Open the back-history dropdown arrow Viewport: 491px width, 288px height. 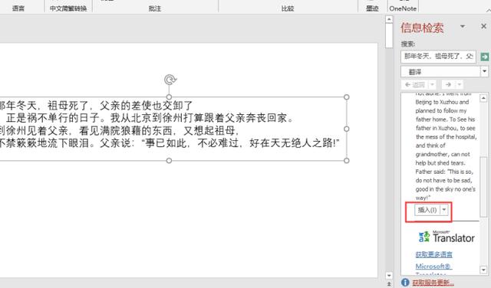point(432,84)
